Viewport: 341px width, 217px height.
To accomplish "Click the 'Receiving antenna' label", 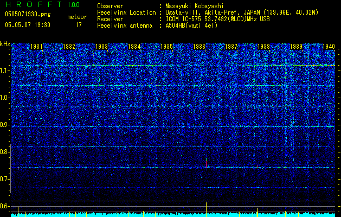I will pos(125,25).
